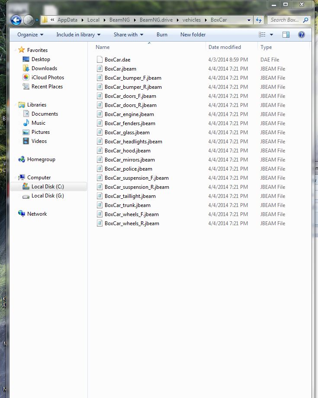Select the BoxCar.dae file
The height and width of the screenshot is (398, 318).
coord(117,60)
